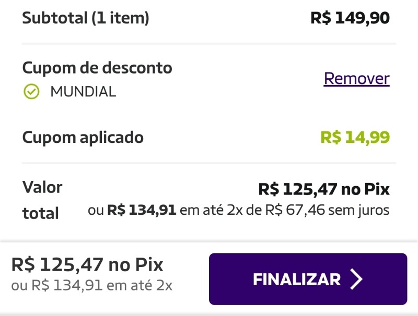Click the Cupom aplicado label
This screenshot has width=418, height=316.
point(83,138)
